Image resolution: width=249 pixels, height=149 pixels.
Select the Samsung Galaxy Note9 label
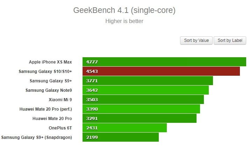(x=49, y=90)
